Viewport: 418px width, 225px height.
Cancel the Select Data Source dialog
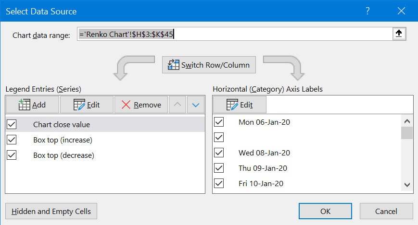[x=386, y=211]
